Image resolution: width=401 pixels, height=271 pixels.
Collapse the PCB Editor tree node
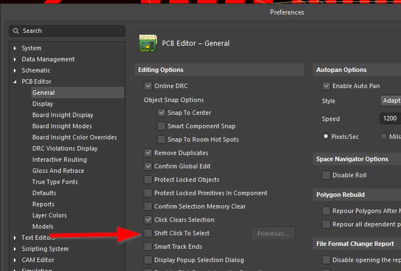[15, 82]
